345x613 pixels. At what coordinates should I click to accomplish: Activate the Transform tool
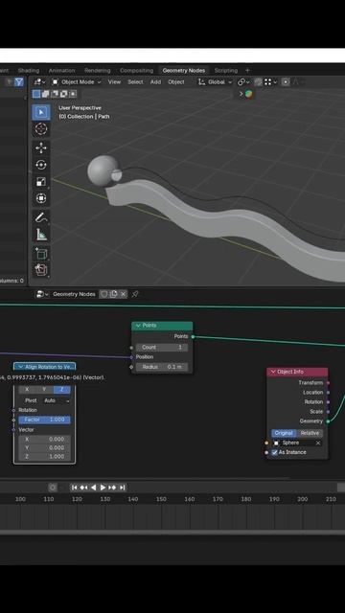[x=41, y=198]
